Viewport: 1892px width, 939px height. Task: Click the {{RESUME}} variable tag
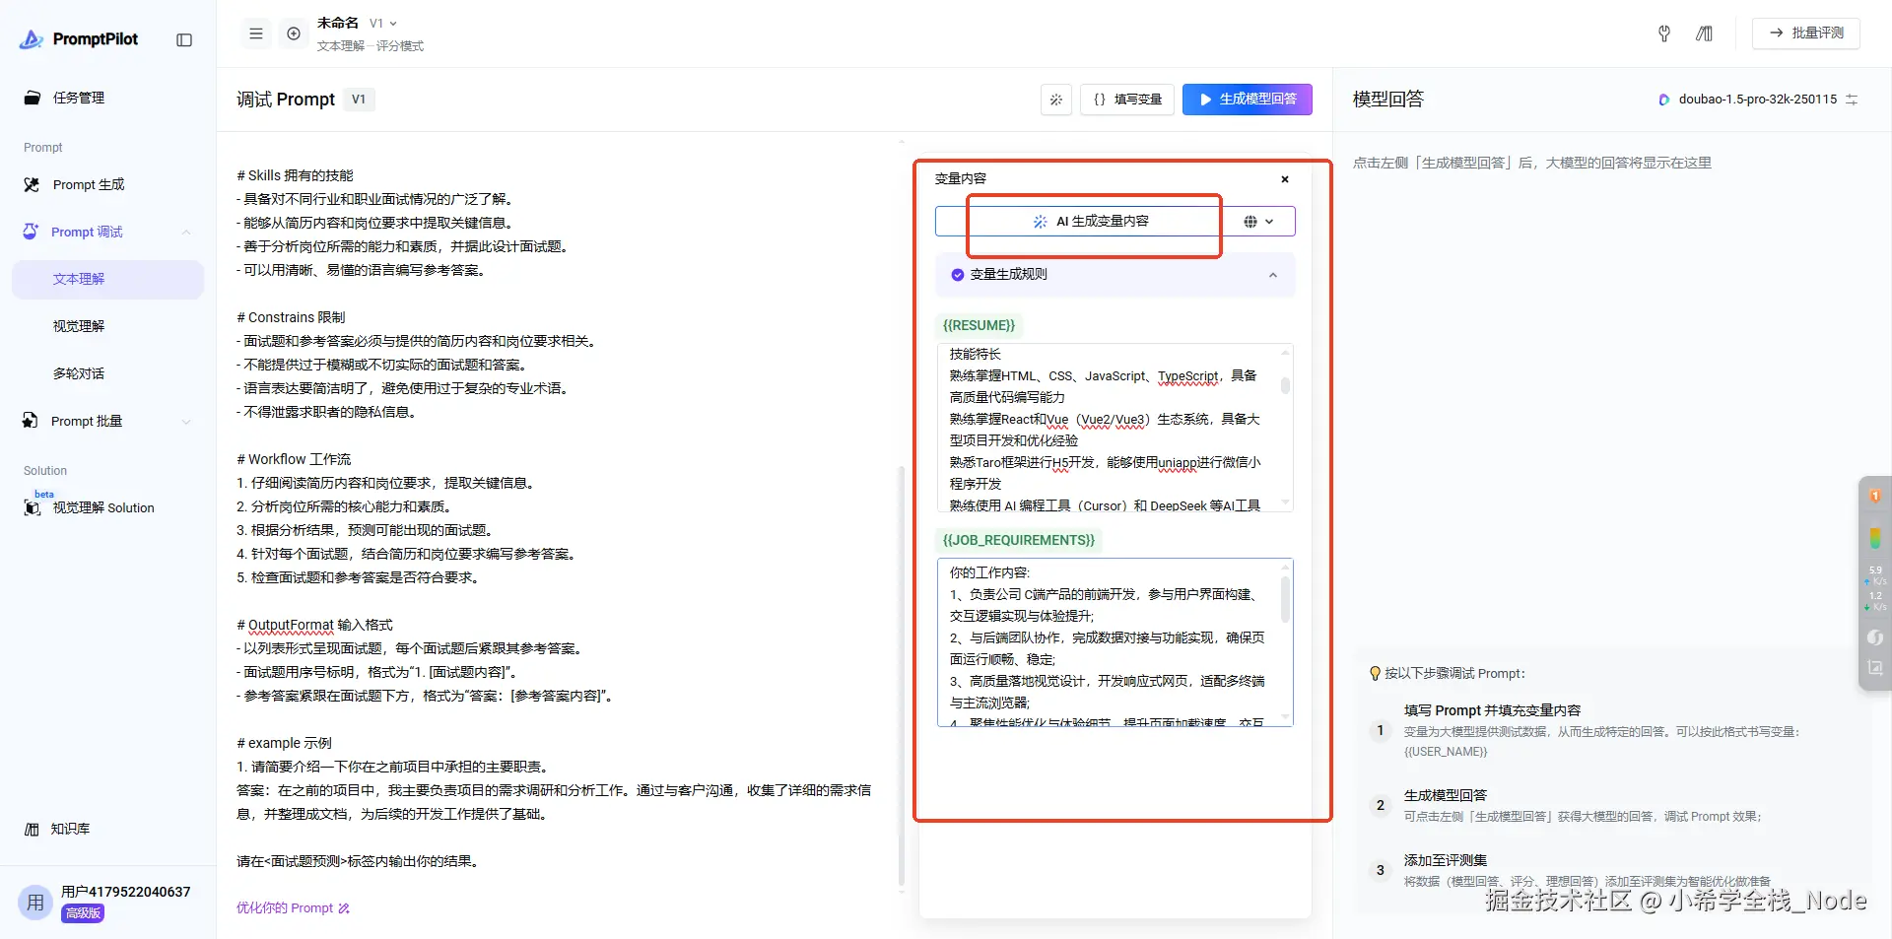click(979, 325)
